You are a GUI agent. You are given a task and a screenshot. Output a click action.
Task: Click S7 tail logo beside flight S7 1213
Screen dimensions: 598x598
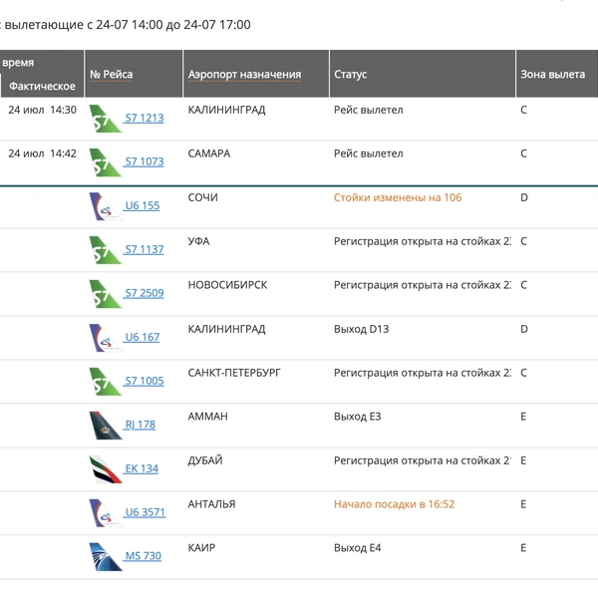point(106,119)
